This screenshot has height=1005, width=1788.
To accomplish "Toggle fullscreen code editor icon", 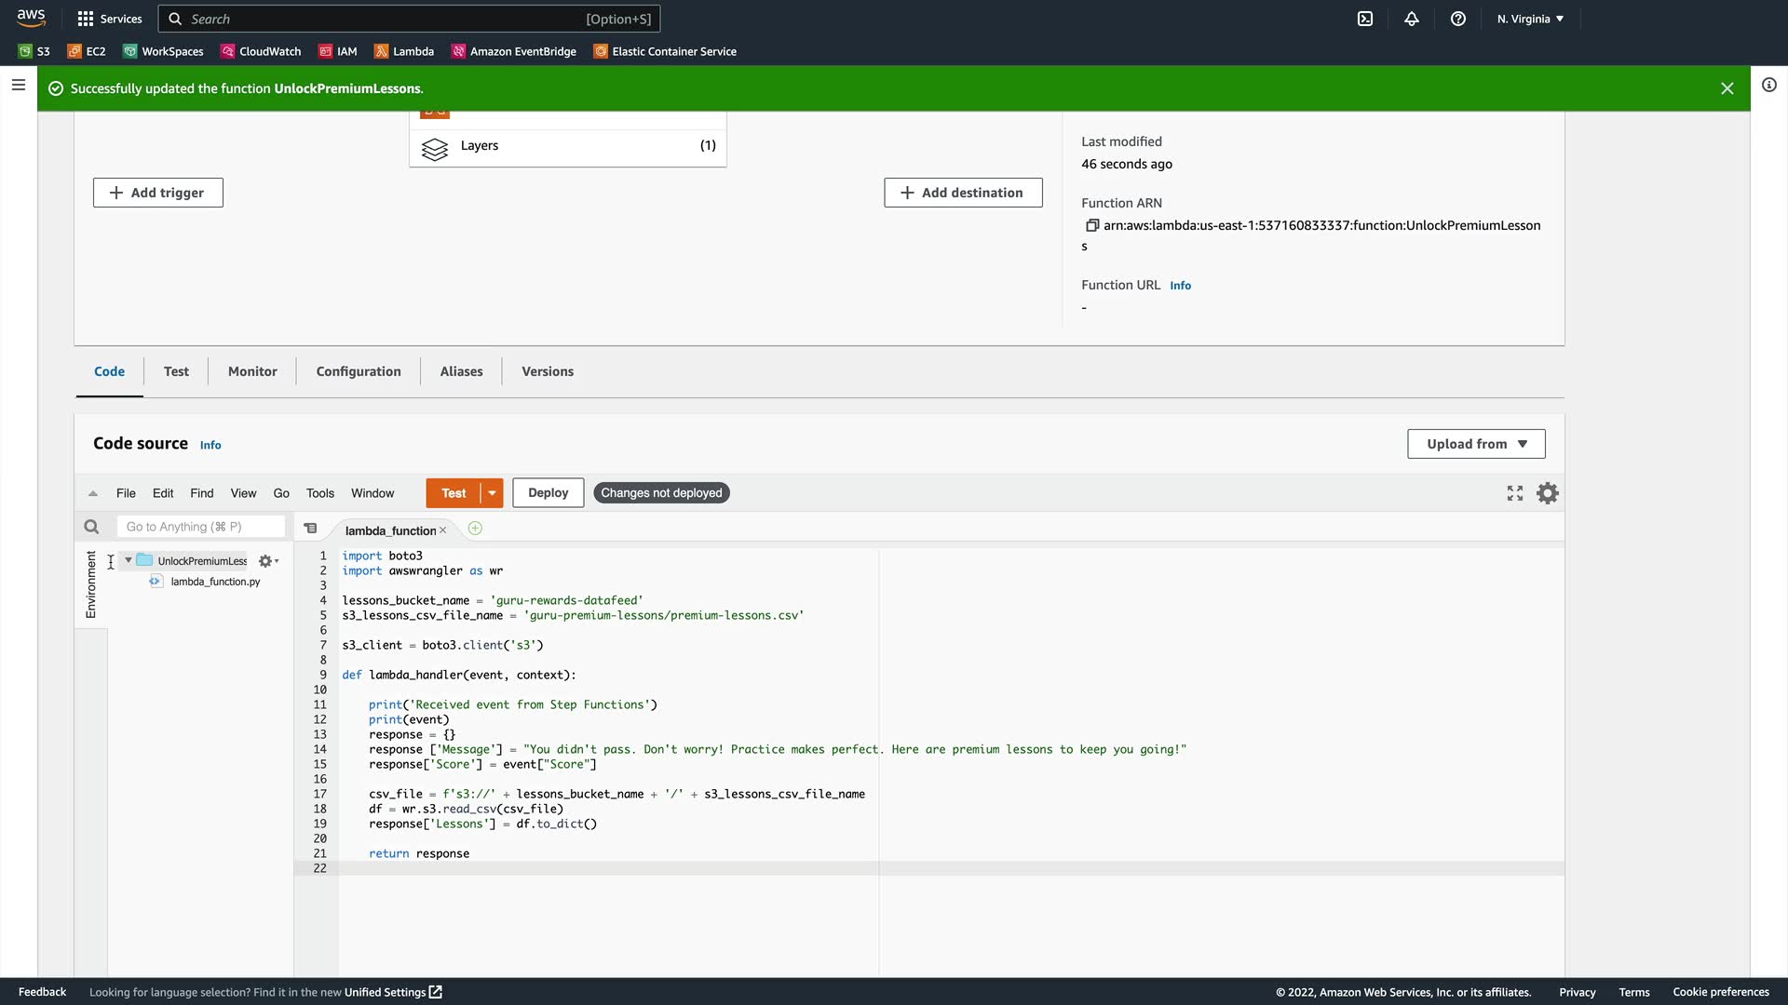I will [x=1515, y=493].
